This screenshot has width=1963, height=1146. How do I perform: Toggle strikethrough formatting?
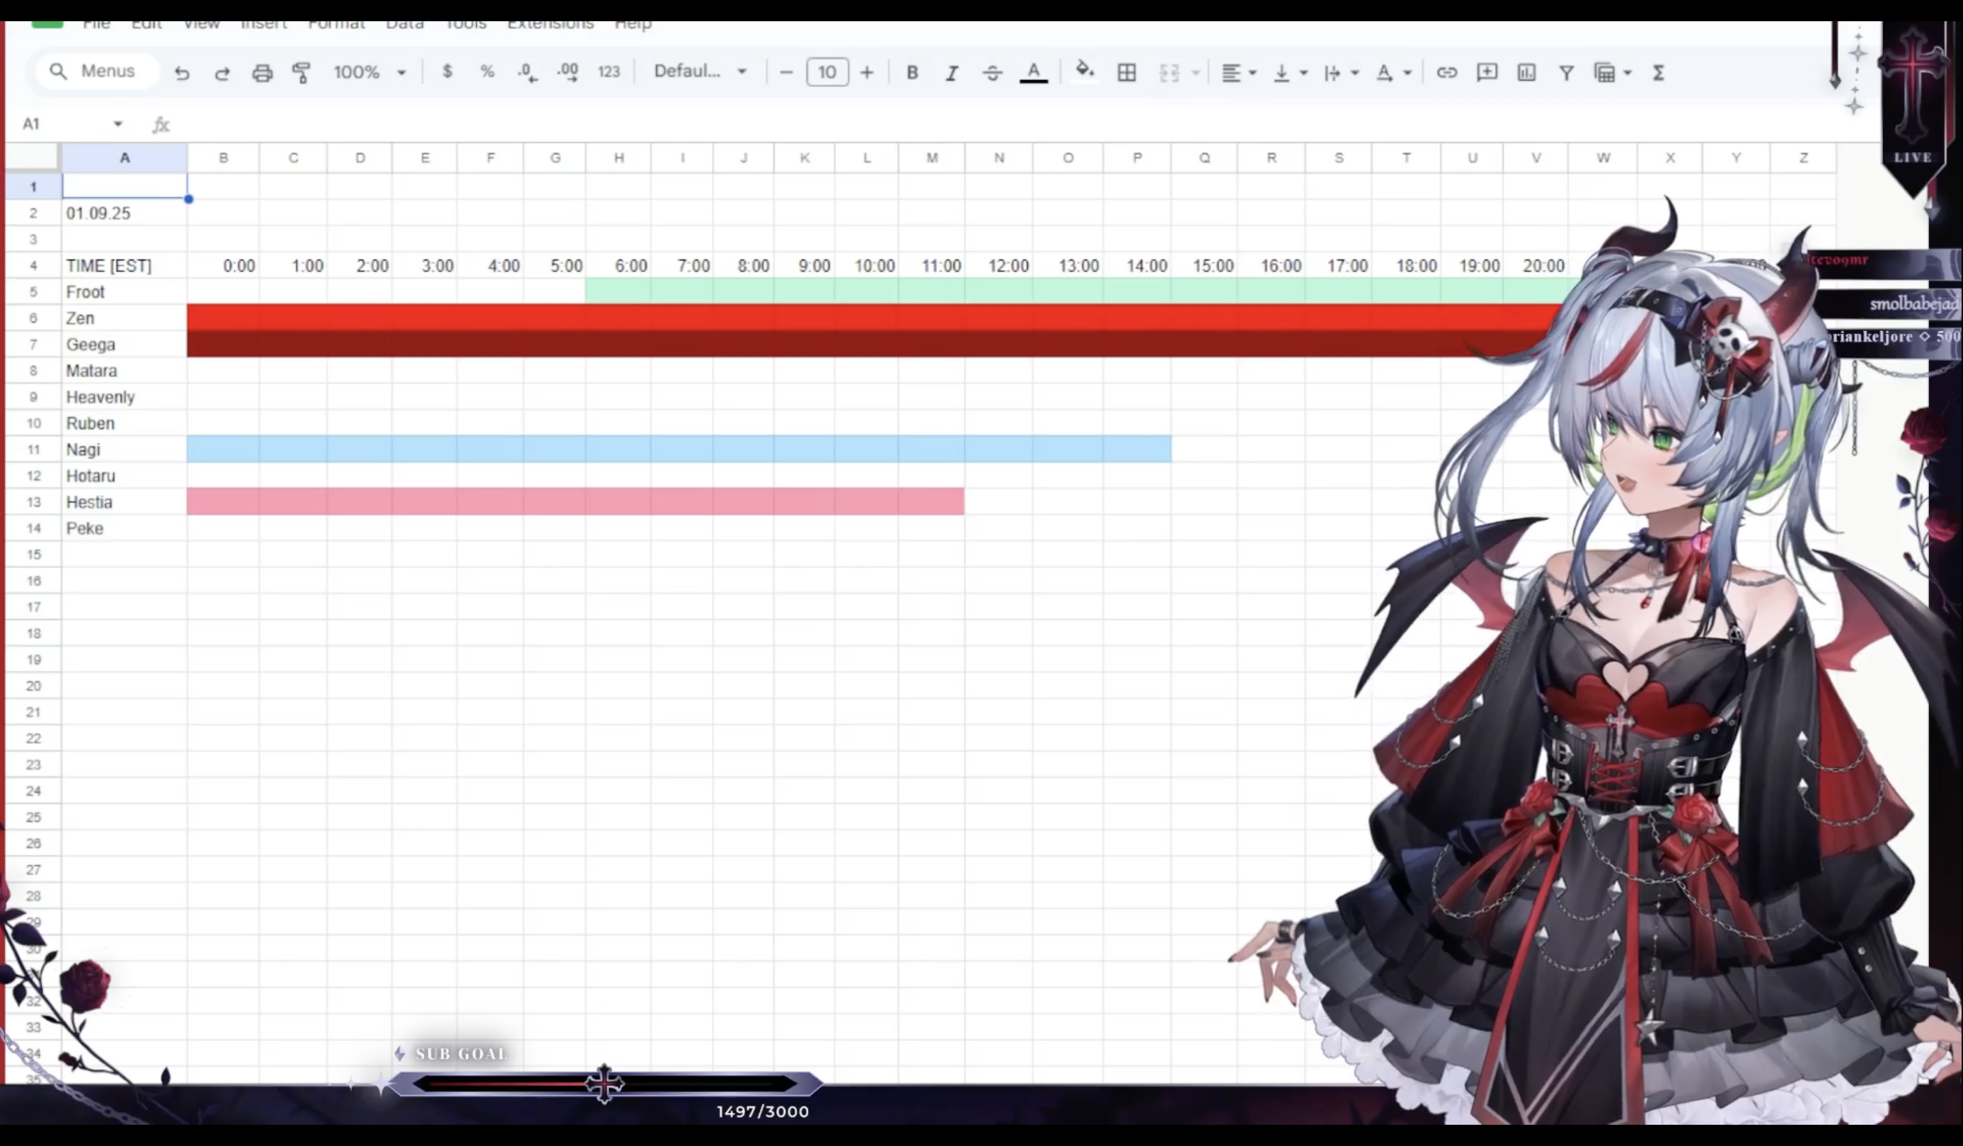point(992,72)
